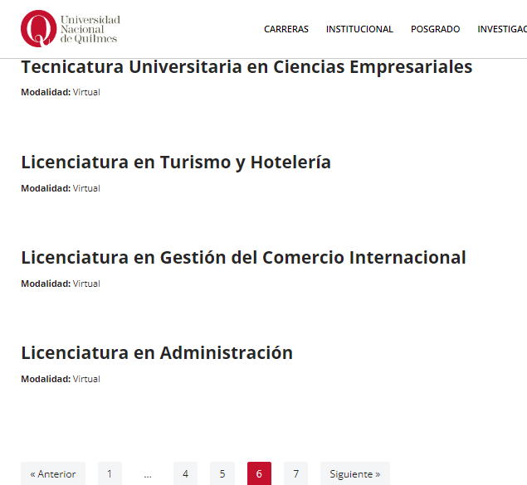
Task: Go to previous page with « Anterior
Action: click(x=53, y=473)
